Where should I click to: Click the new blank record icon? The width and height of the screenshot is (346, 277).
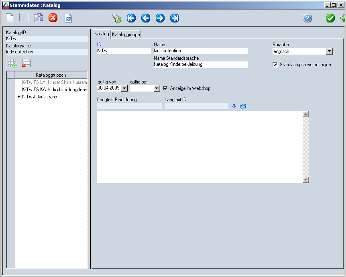[10, 18]
